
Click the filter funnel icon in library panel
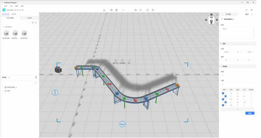click(33, 23)
